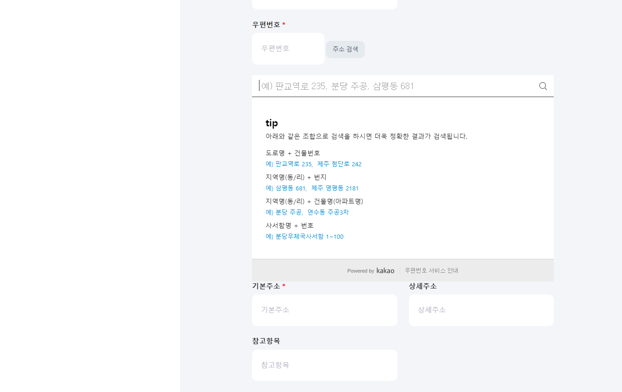Open the 우편번호 서비스 안내 link

click(431, 271)
